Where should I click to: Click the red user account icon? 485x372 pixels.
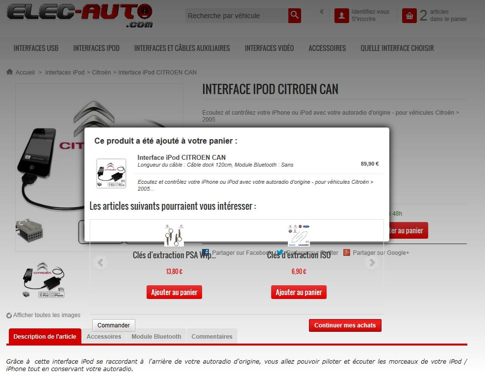[342, 15]
